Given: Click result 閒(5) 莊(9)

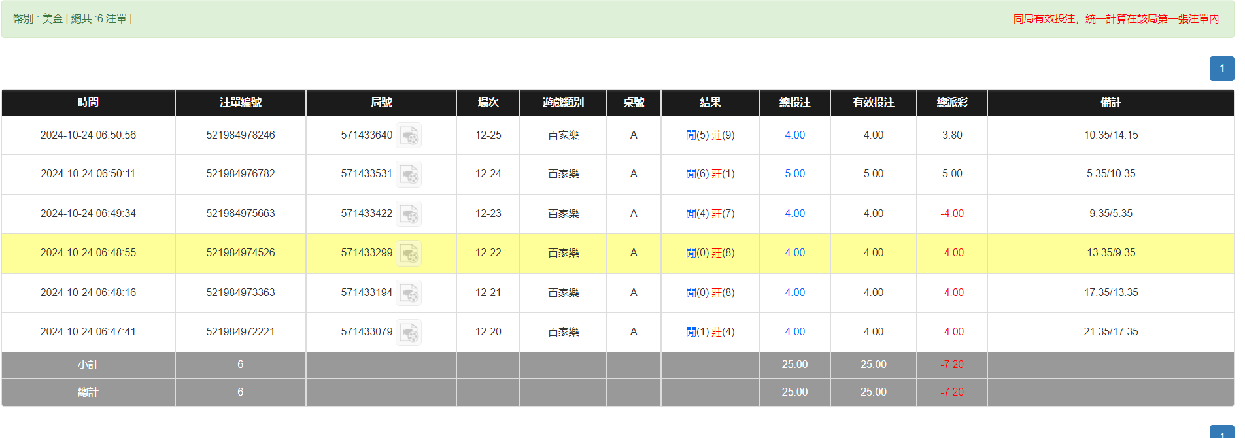Looking at the screenshot, I should [x=710, y=135].
